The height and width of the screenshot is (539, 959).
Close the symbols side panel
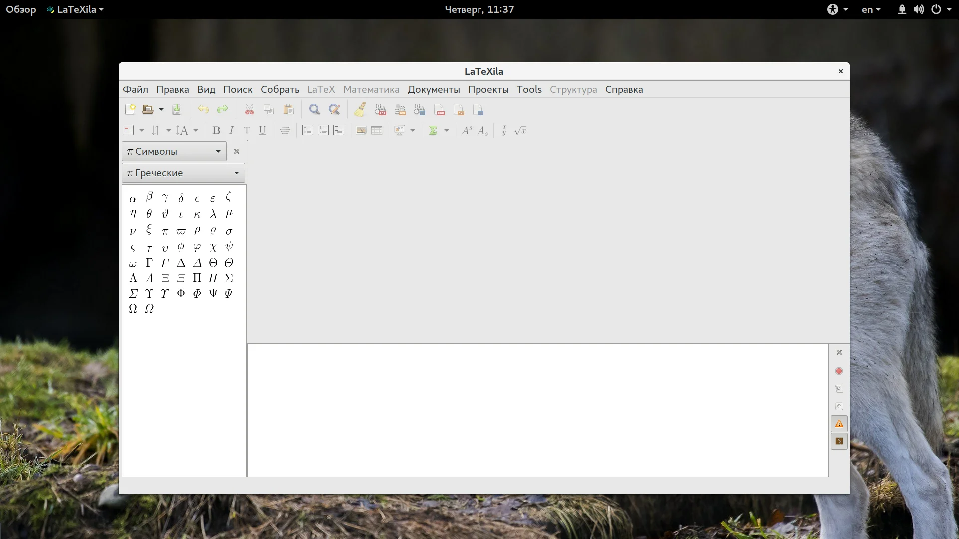pos(237,151)
